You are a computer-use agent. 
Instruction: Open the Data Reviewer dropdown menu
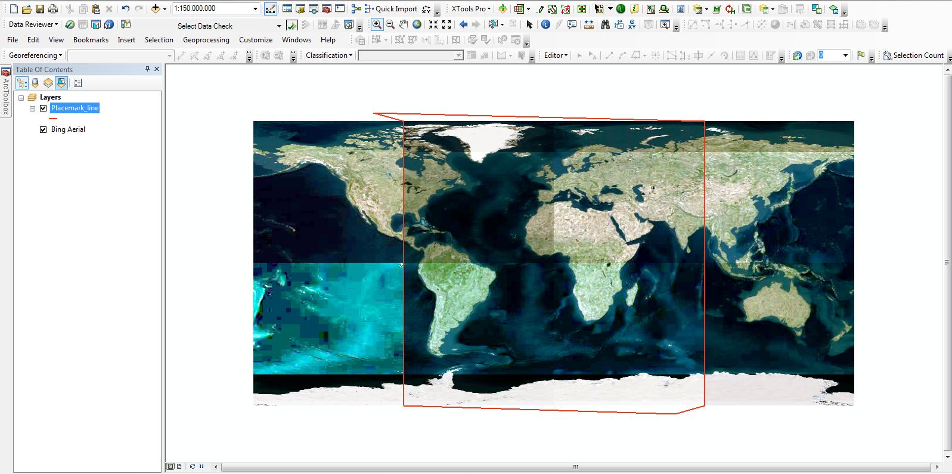point(33,24)
